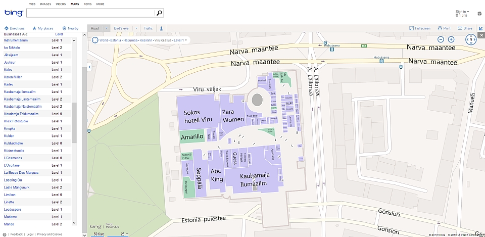Select Klick Fotostudio in list
This screenshot has height=237, width=485.
(x=16, y=121)
